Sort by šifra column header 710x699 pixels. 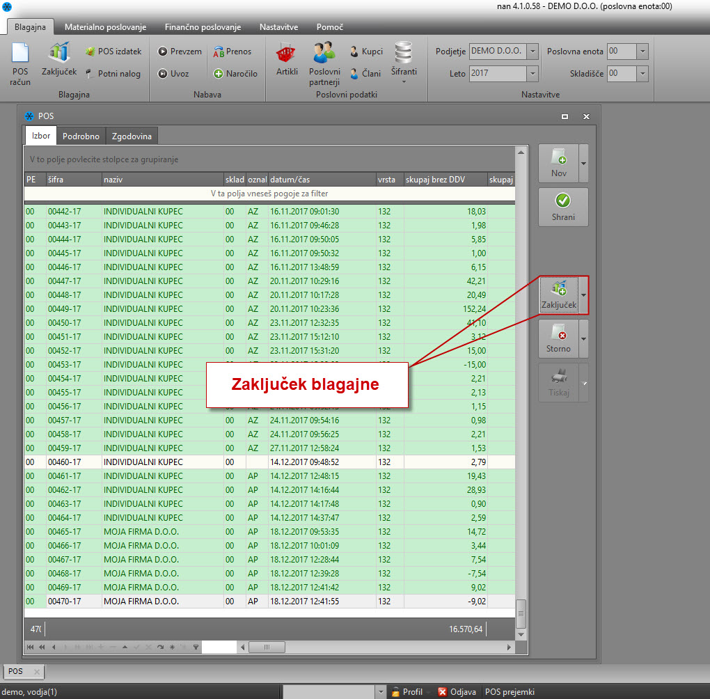(74, 180)
